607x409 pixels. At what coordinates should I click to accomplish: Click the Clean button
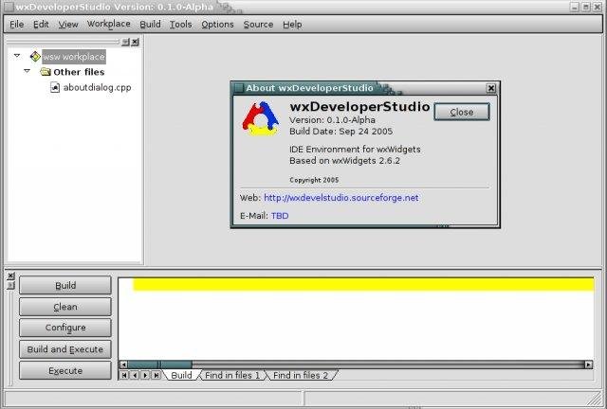point(65,307)
